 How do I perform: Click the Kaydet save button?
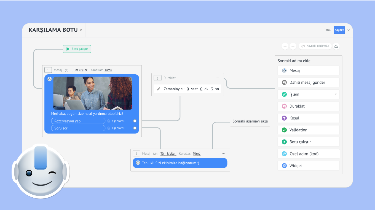point(339,30)
